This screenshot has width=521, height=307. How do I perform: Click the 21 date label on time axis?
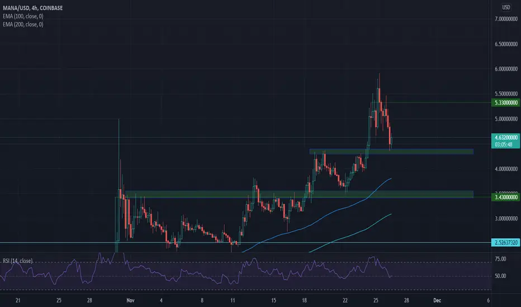(18, 300)
